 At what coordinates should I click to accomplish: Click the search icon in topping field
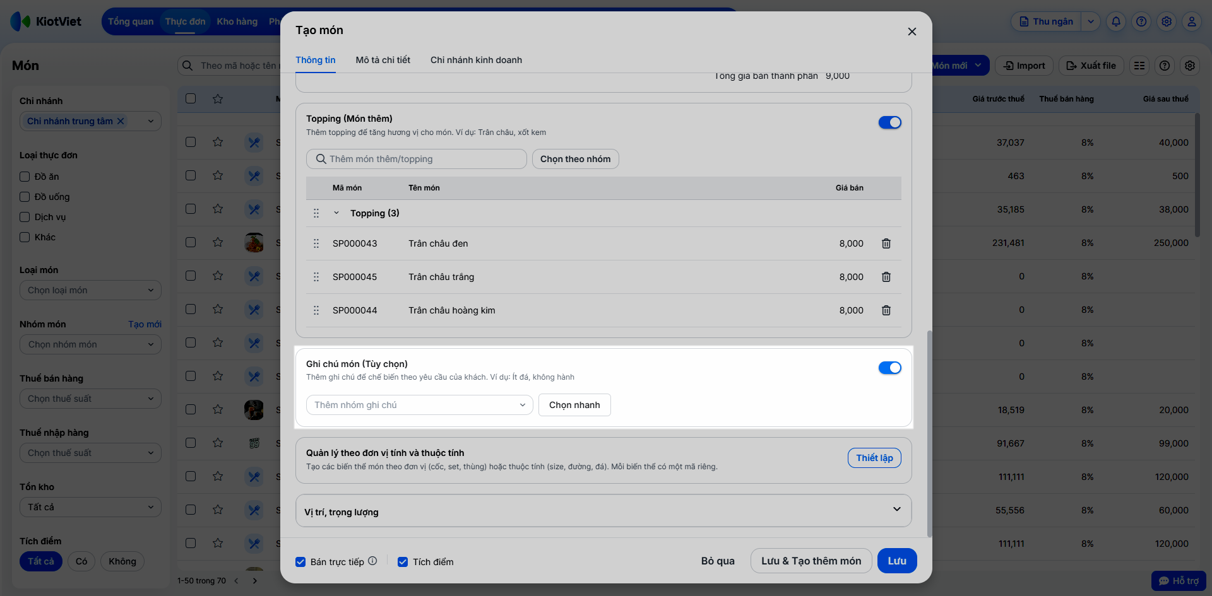pyautogui.click(x=321, y=159)
